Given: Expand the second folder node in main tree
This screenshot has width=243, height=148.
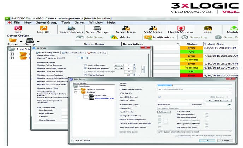Looking at the screenshot, I should (x=12, y=58).
